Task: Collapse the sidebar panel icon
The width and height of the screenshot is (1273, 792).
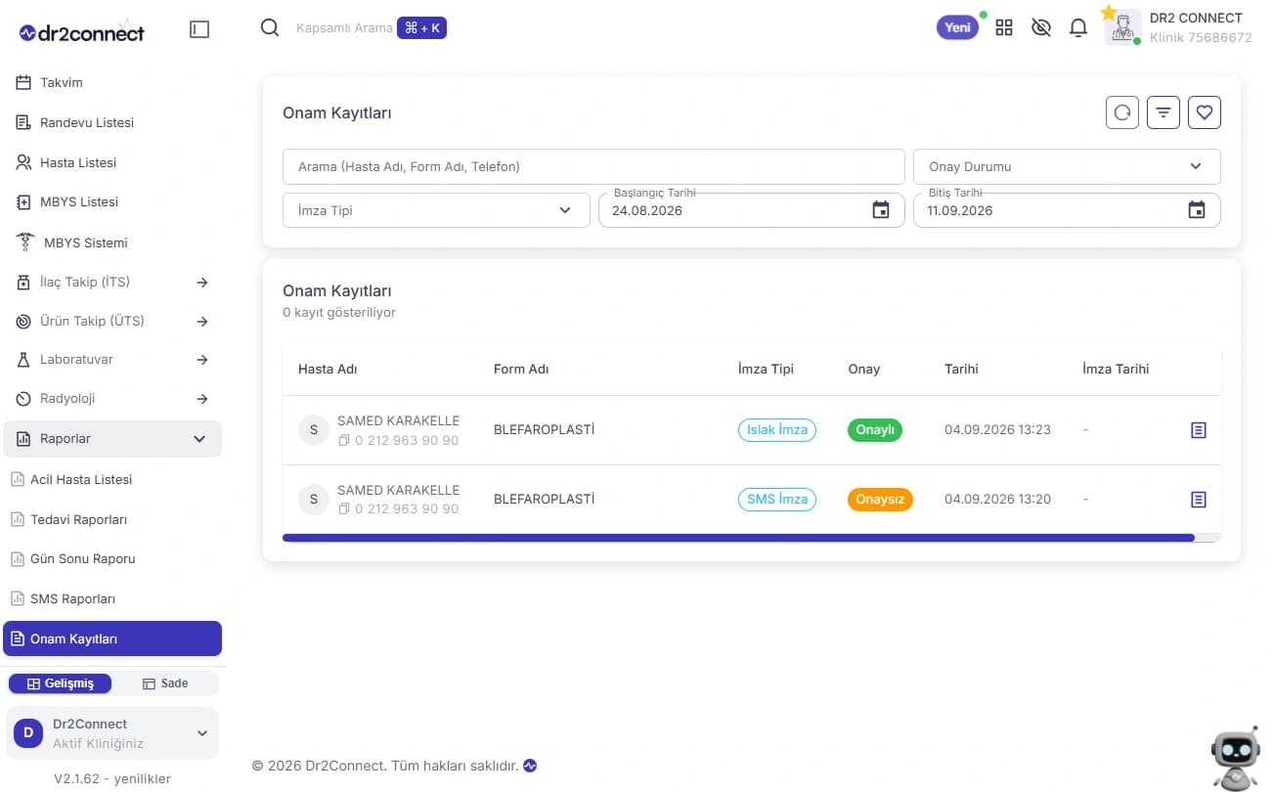Action: (x=199, y=29)
